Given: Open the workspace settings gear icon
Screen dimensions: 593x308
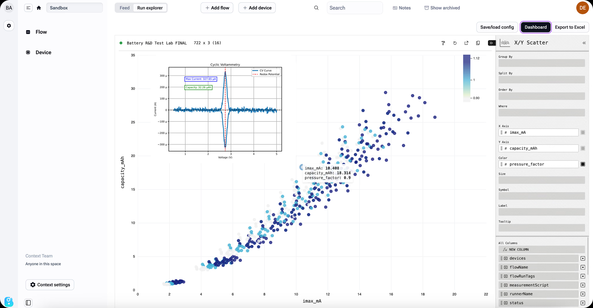Looking at the screenshot, I should click(9, 26).
